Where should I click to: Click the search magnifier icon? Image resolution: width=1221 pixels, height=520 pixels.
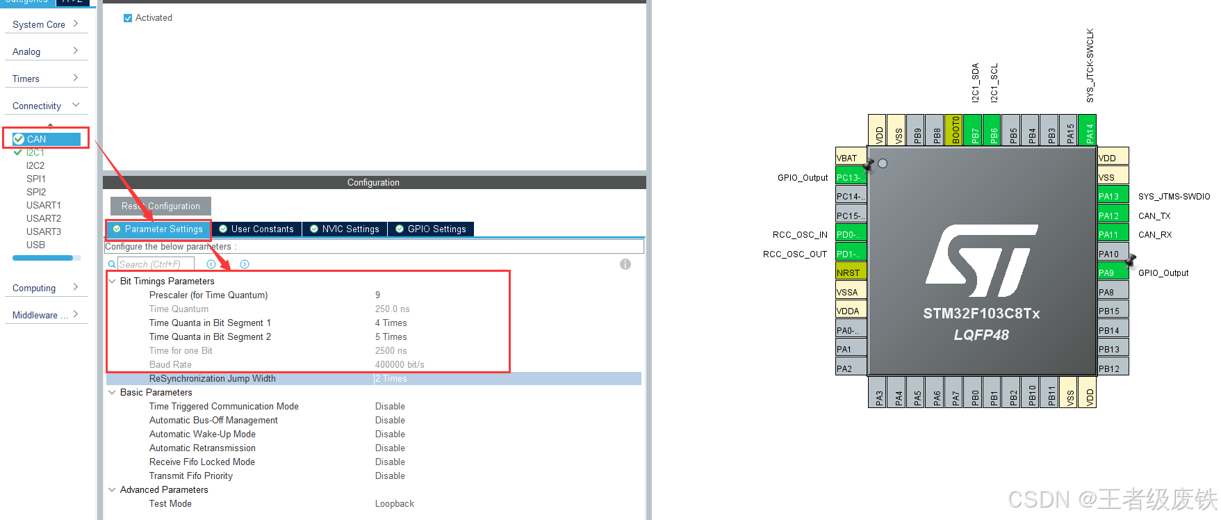click(112, 264)
